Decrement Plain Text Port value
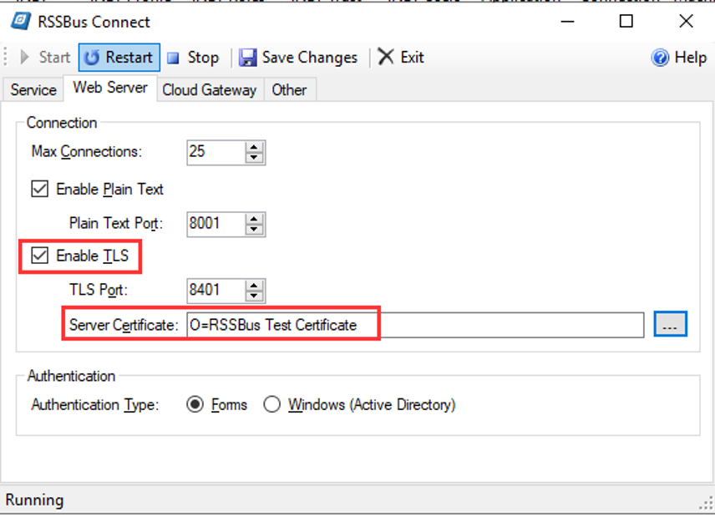The image size is (715, 517). (255, 230)
